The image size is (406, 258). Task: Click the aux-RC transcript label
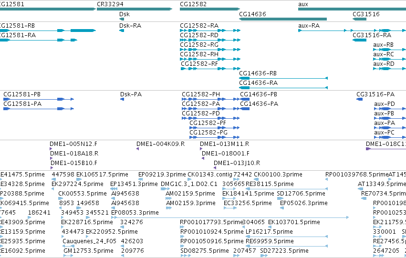[x=384, y=54]
